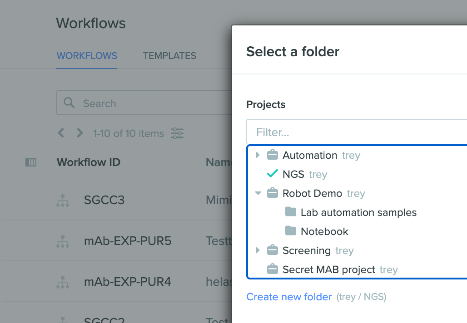Click the workflow icon beside mAb-EXP-PUR4
The width and height of the screenshot is (467, 323).
coord(63,282)
